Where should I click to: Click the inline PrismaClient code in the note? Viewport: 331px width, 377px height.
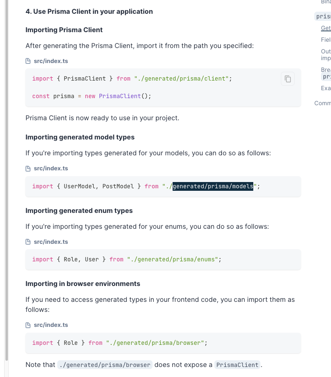[x=237, y=365]
